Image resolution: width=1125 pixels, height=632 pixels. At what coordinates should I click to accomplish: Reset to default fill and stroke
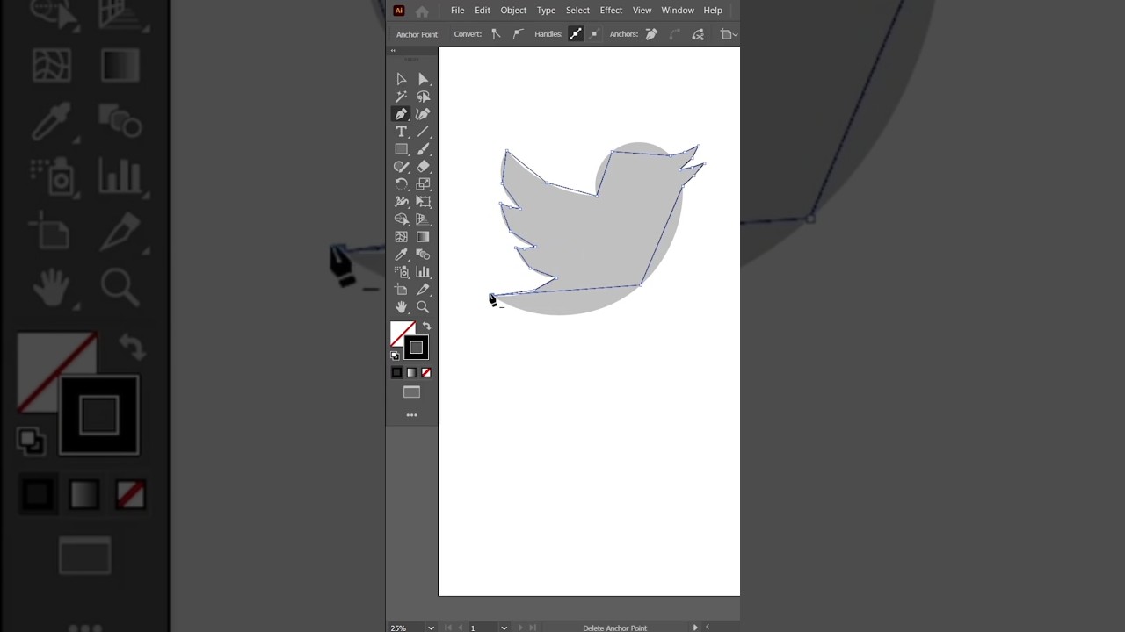click(395, 355)
